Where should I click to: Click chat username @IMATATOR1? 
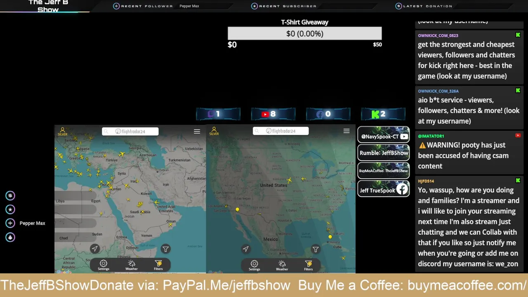click(x=431, y=136)
